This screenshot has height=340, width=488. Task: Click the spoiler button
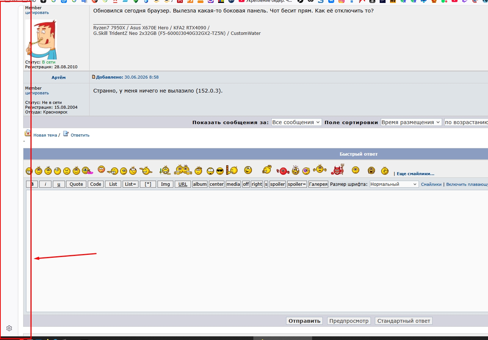[x=278, y=184]
